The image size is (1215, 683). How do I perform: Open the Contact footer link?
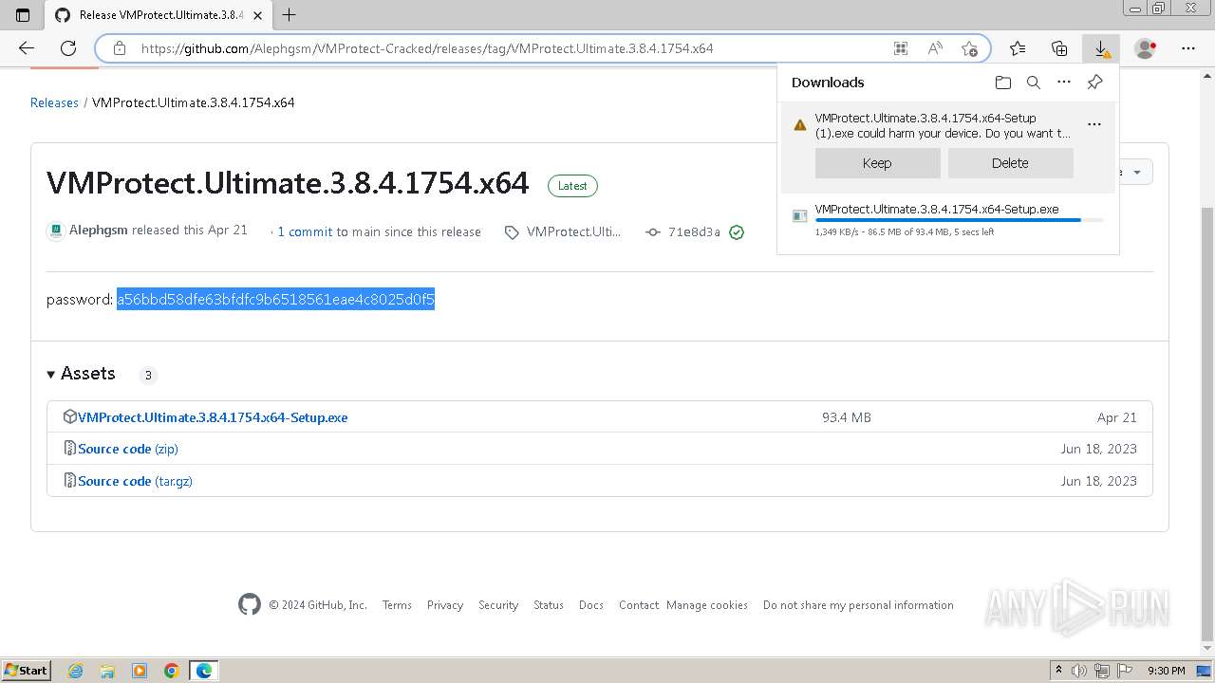click(x=639, y=605)
